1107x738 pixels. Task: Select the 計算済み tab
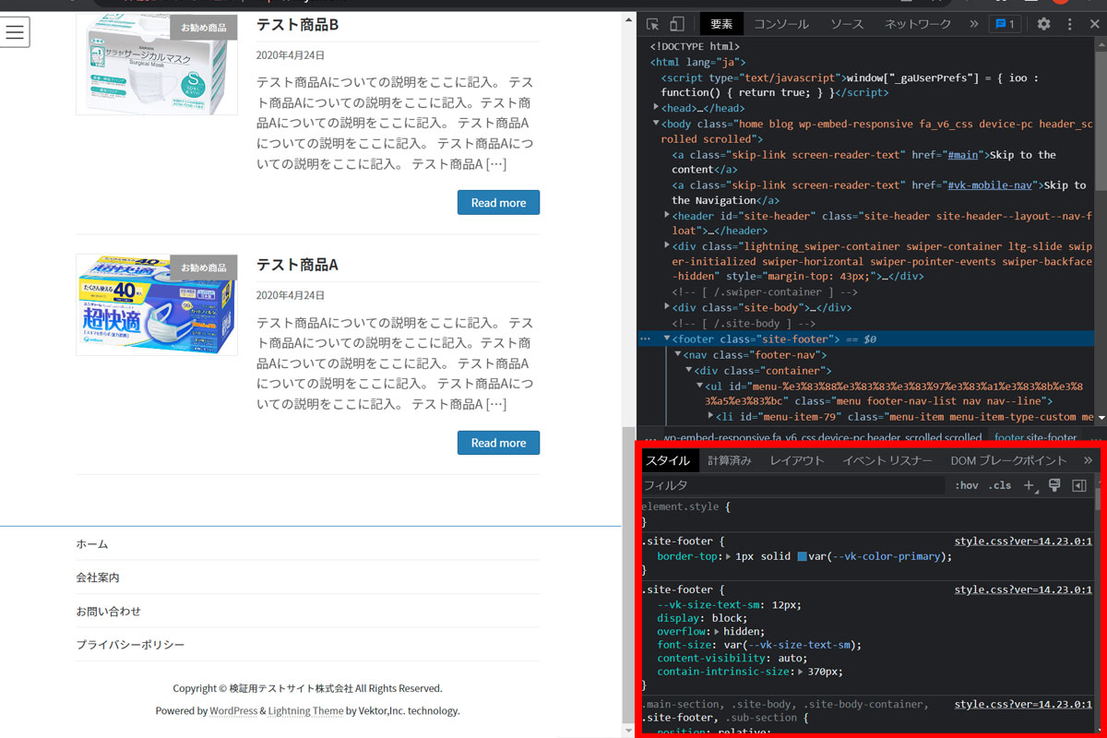pyautogui.click(x=730, y=460)
